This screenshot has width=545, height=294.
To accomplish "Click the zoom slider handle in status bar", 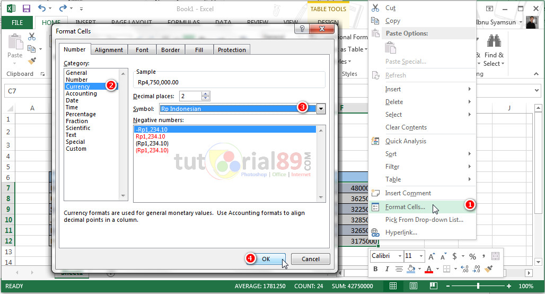I will 478,286.
